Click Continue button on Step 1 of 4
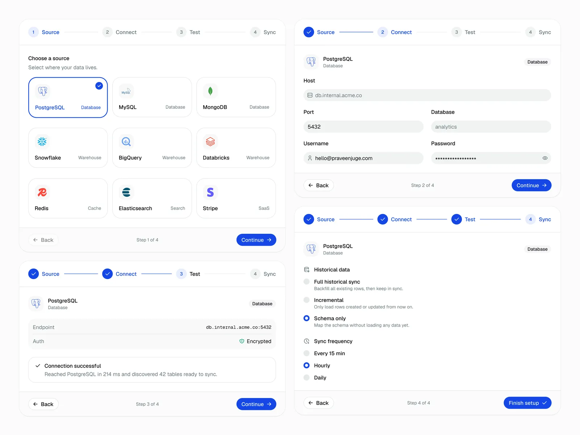This screenshot has height=435, width=580. 256,240
